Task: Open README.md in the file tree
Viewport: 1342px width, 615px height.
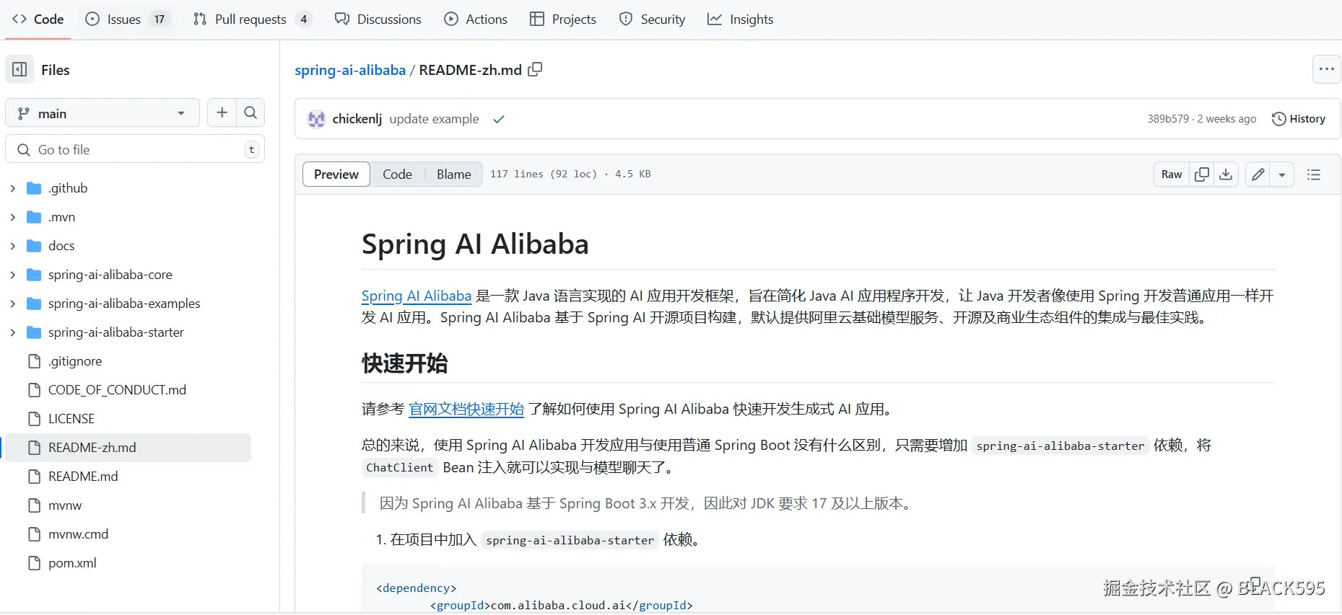Action: pyautogui.click(x=83, y=477)
